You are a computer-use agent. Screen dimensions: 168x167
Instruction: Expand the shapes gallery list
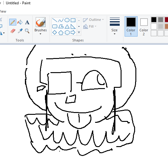79,32
